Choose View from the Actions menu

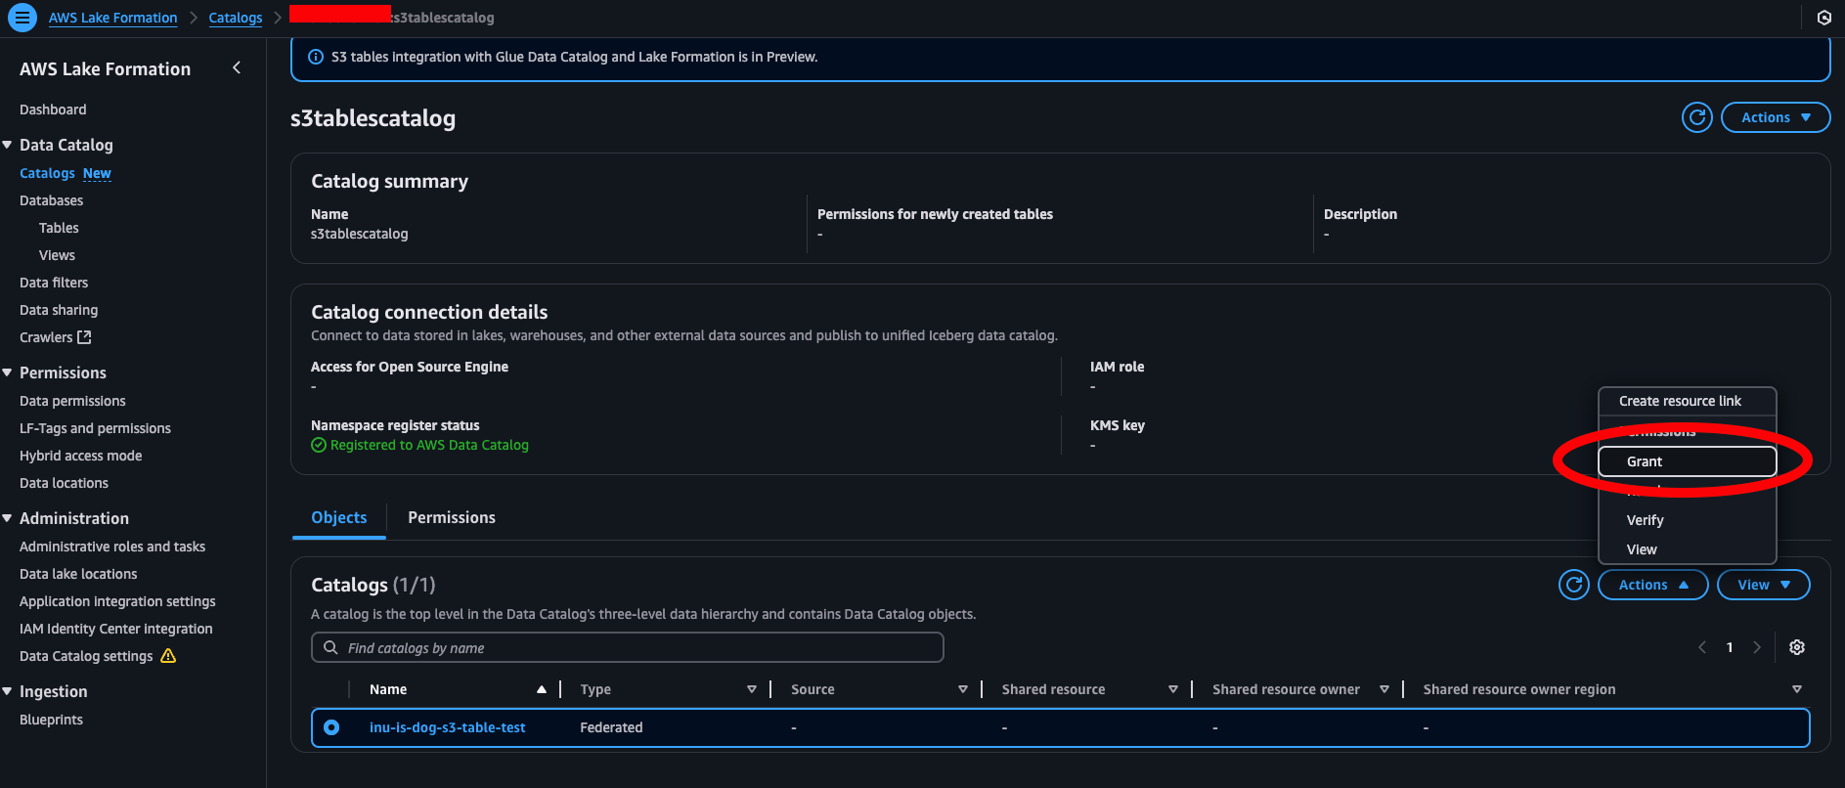1687,549
